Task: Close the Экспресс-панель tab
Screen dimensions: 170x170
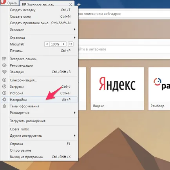Action: click(x=71, y=5)
